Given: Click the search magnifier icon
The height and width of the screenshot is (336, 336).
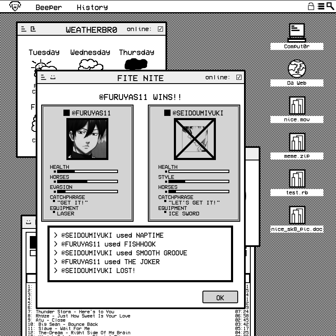Looking at the screenshot, I should tap(330, 6).
